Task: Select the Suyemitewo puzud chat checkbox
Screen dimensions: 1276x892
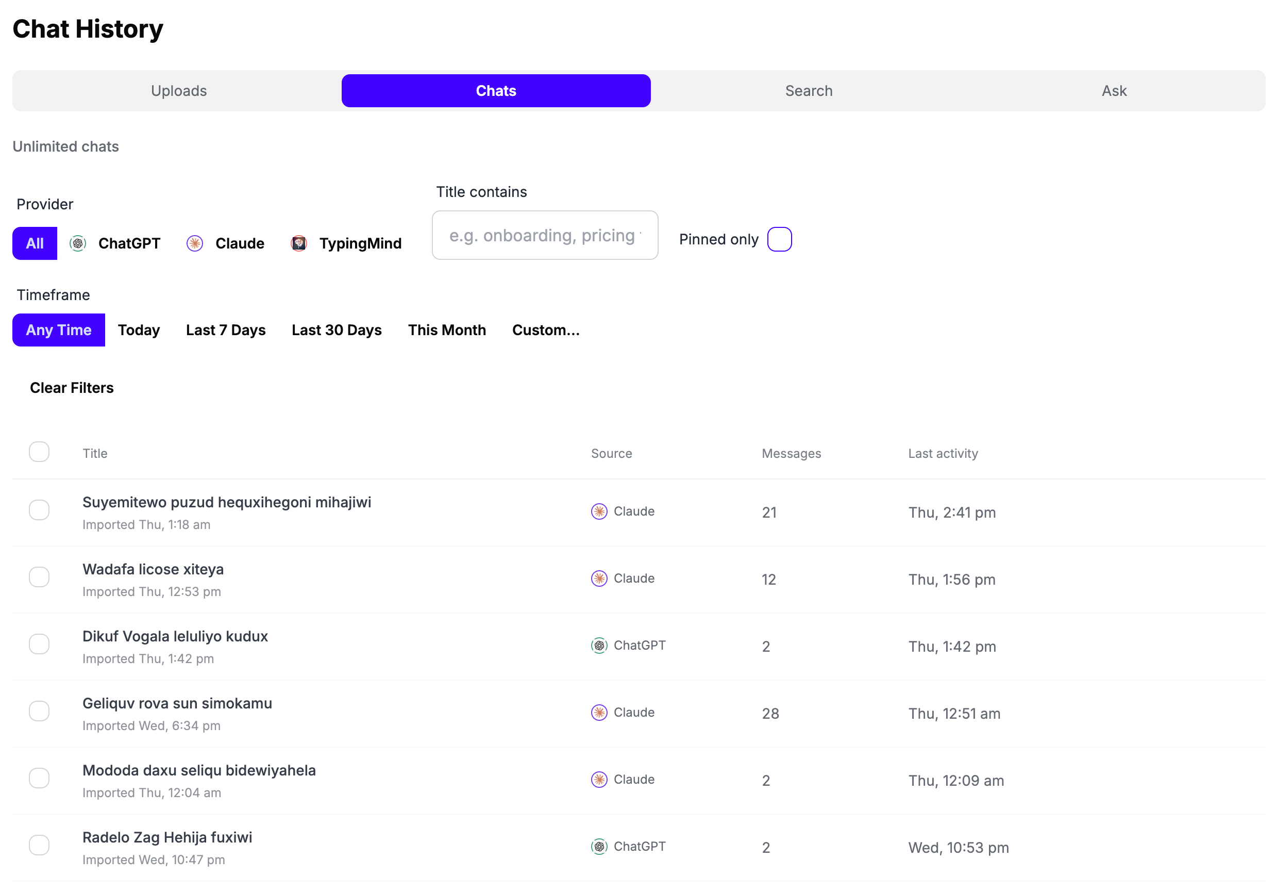Action: click(39, 510)
